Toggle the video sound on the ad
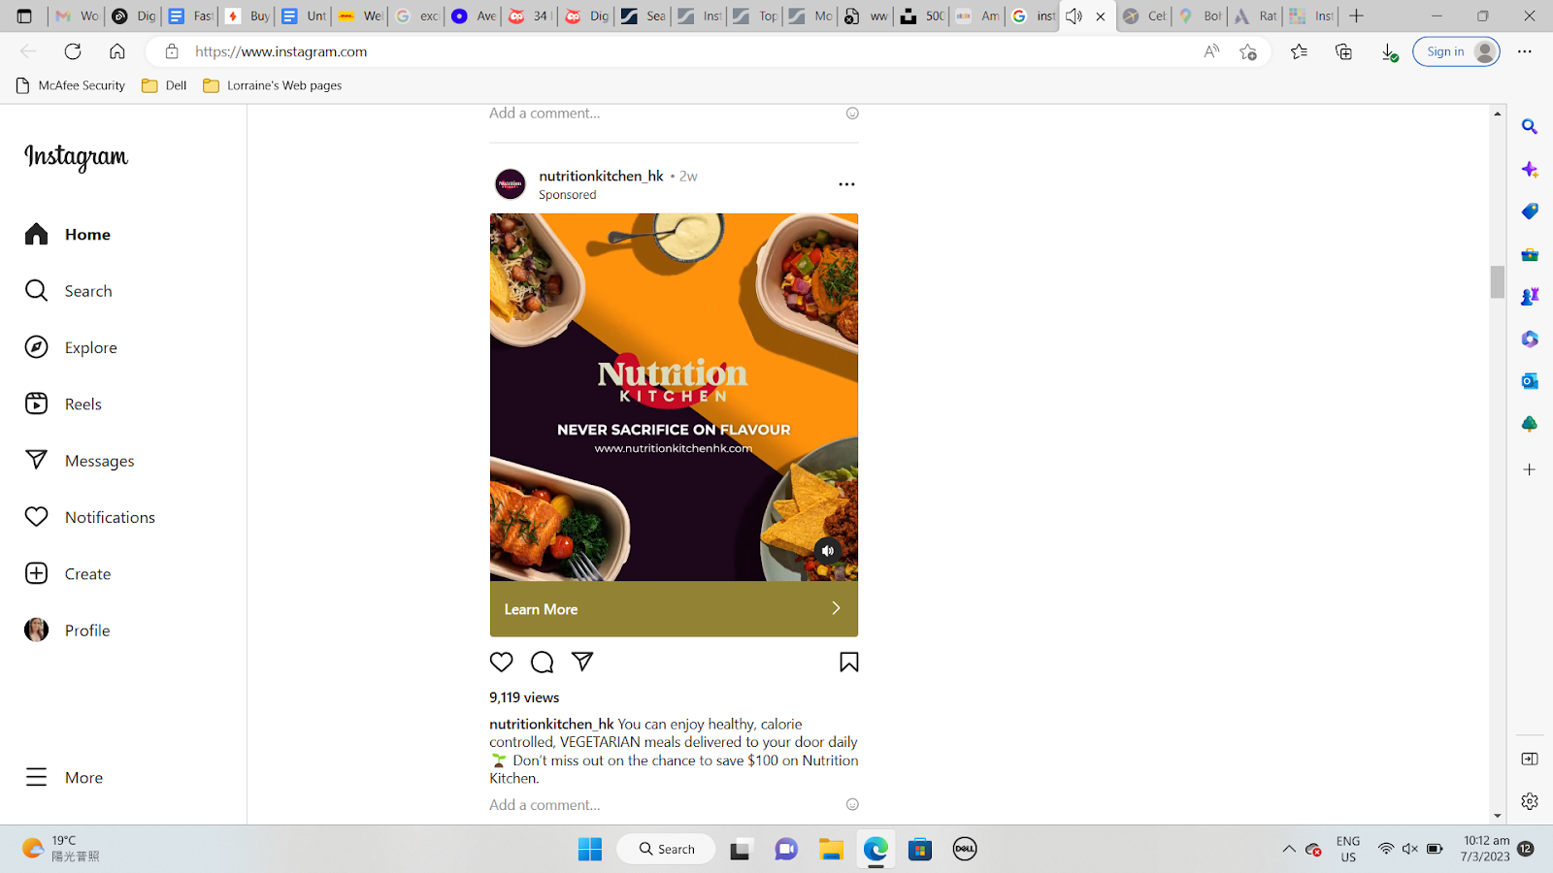1553x873 pixels. (x=827, y=551)
